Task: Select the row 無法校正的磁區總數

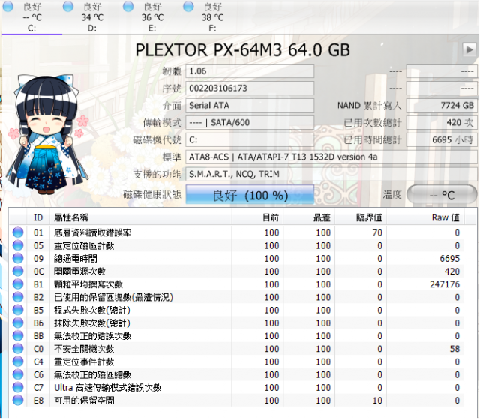Action: [x=236, y=374]
